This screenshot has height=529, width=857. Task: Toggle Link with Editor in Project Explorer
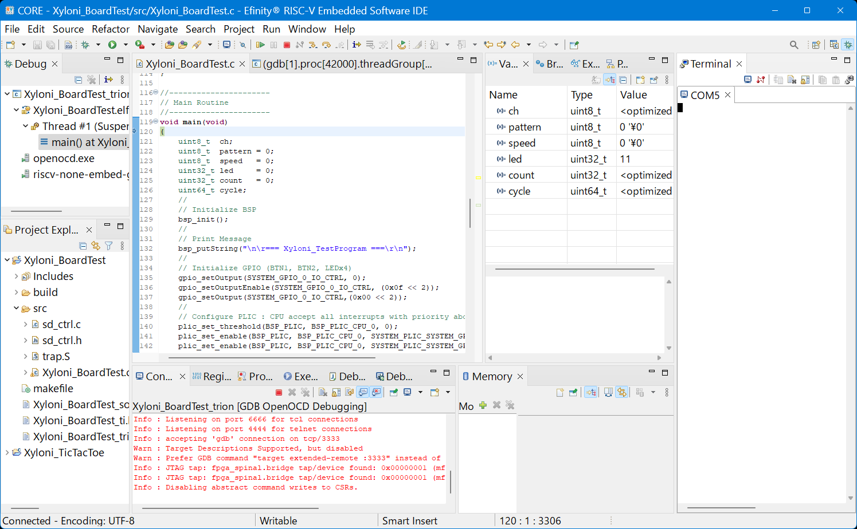point(96,246)
